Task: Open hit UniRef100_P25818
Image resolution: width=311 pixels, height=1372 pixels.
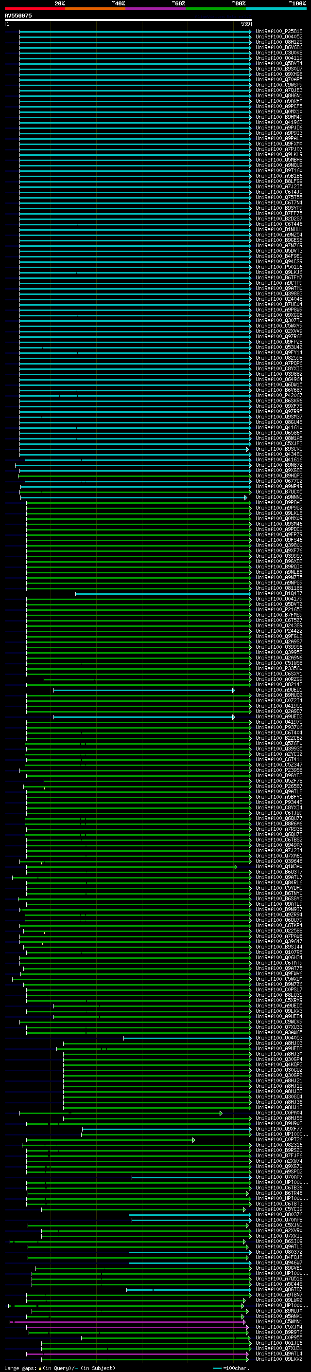Action: point(279,32)
